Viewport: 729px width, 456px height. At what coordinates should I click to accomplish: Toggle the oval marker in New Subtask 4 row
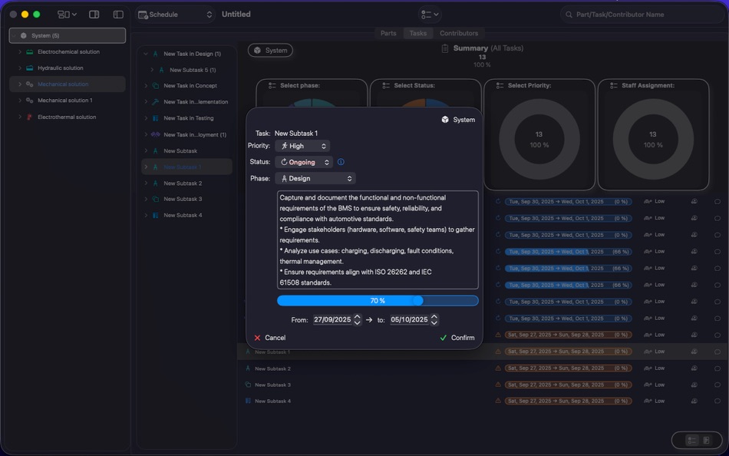(717, 401)
